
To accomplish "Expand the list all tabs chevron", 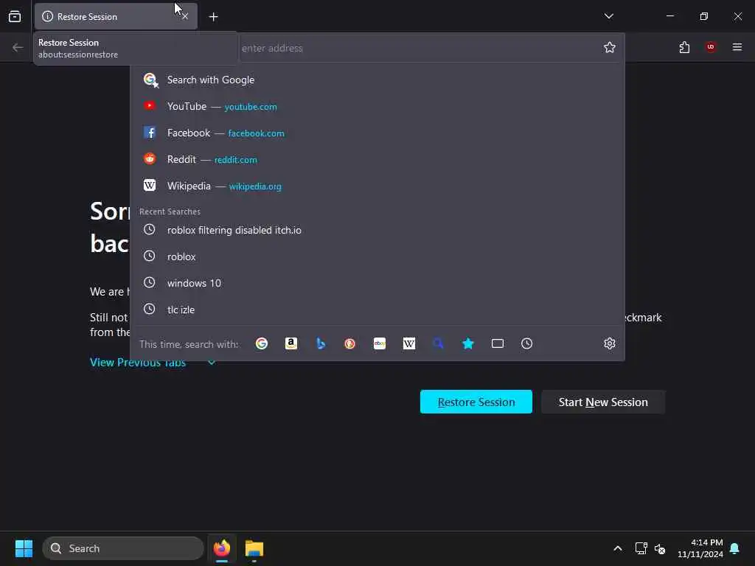I will tap(608, 16).
